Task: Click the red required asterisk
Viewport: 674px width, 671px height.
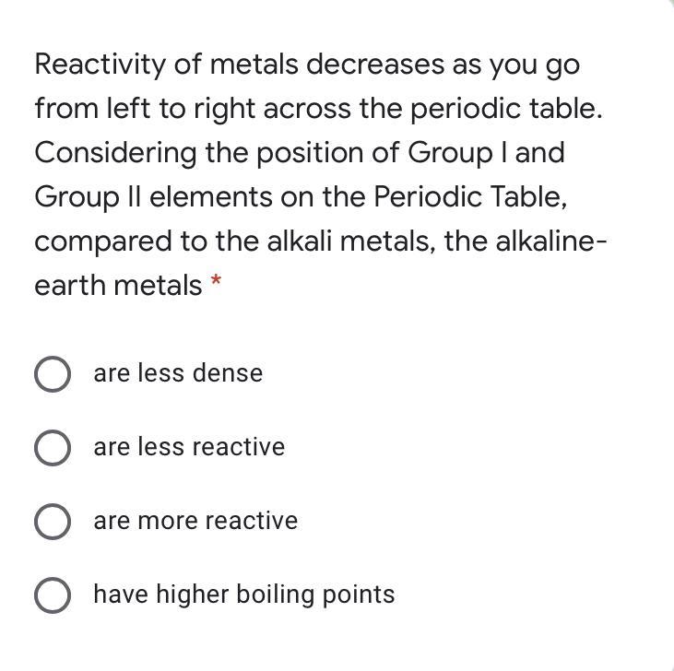Action: 216,281
